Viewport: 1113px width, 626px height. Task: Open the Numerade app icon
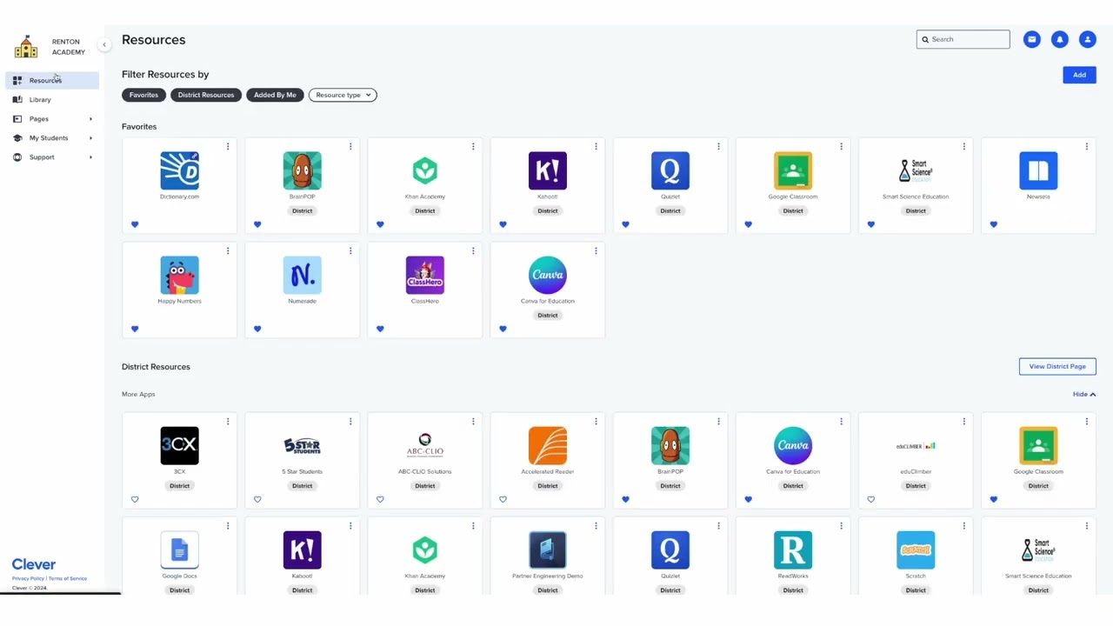pyautogui.click(x=302, y=275)
